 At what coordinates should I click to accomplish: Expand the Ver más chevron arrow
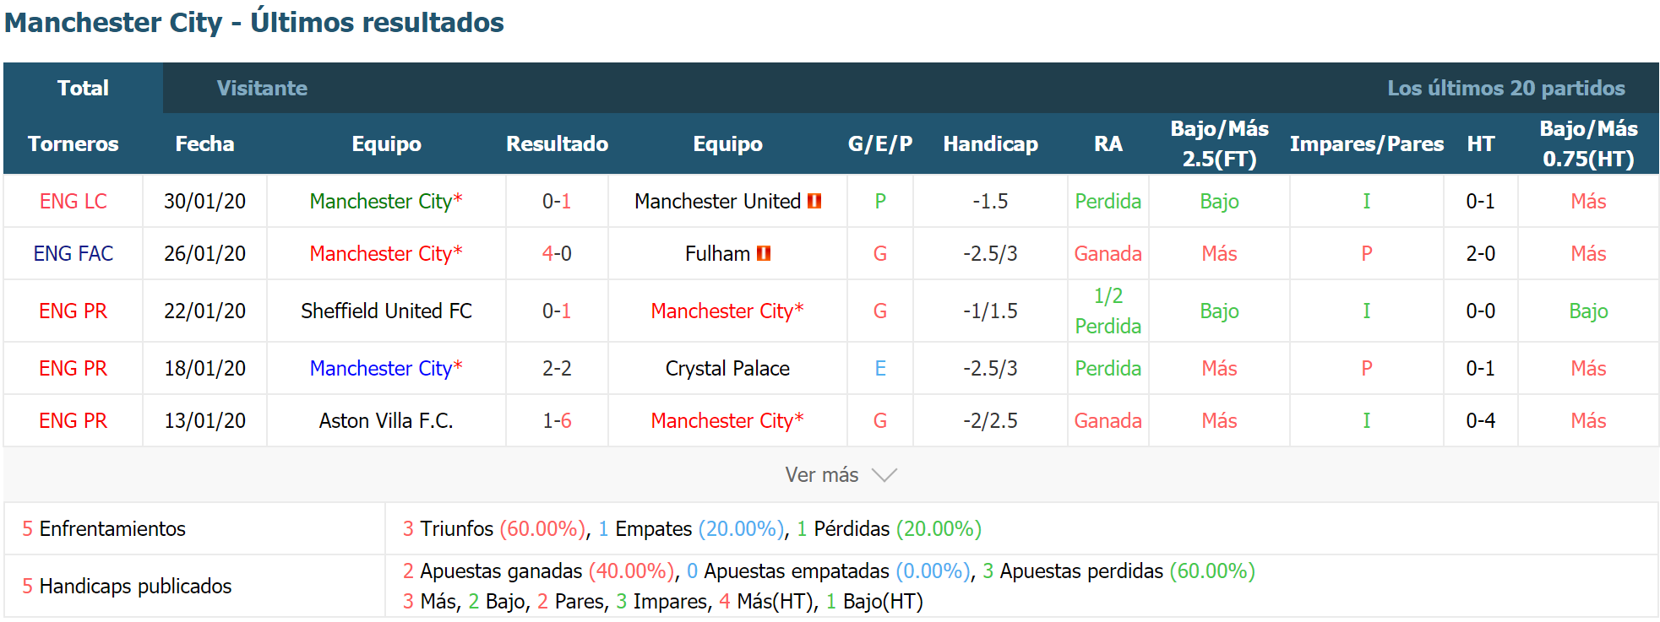884,476
